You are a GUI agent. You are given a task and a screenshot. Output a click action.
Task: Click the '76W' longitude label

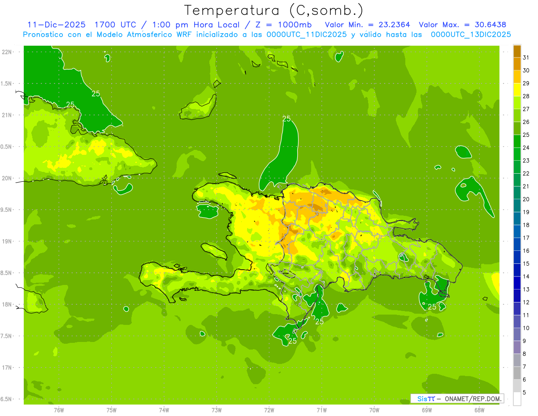[x=59, y=410]
